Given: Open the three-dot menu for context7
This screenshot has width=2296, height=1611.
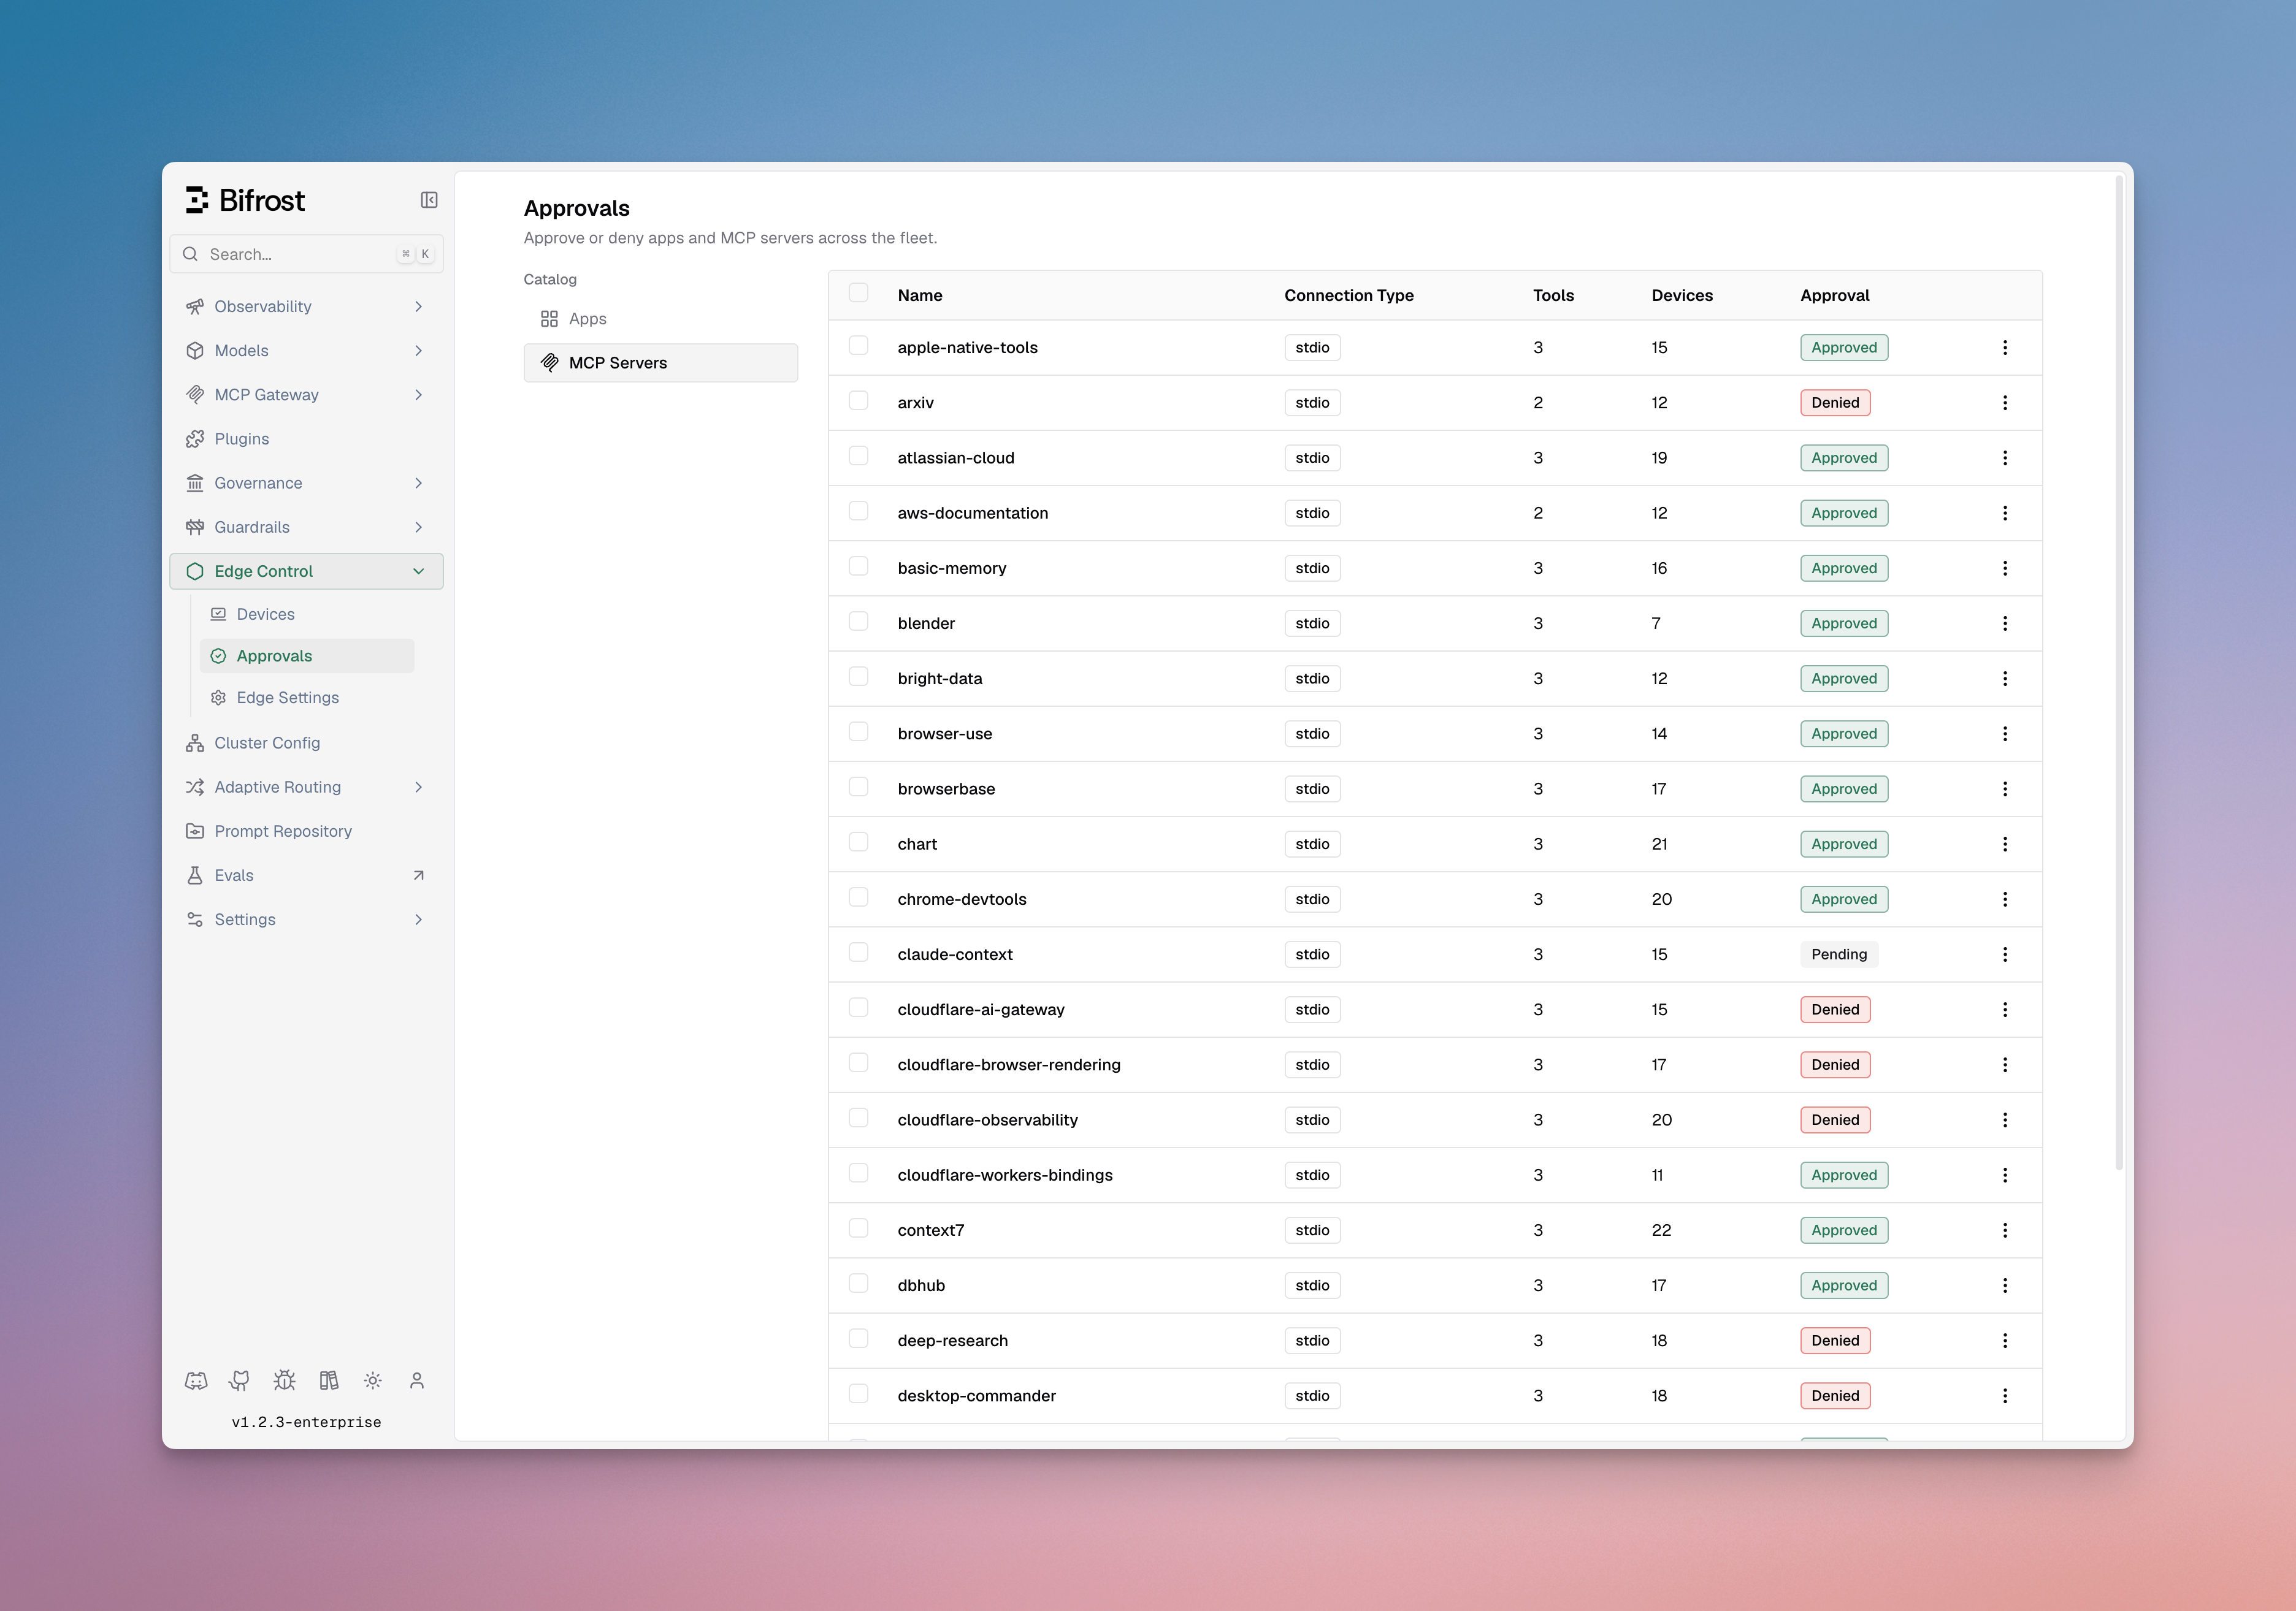Looking at the screenshot, I should [2004, 1230].
